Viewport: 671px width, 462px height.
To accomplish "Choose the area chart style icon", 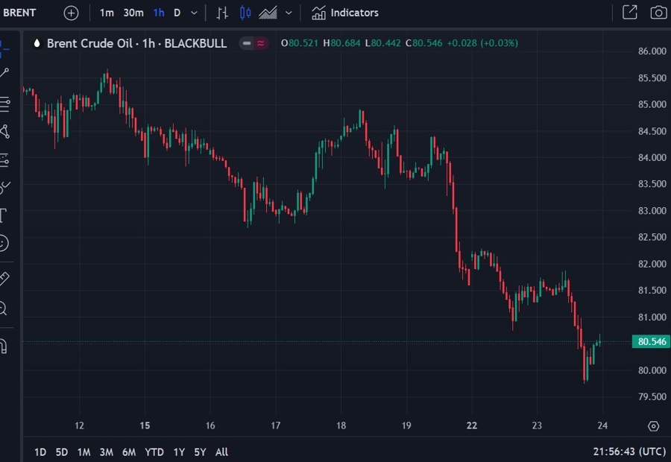I will pos(268,13).
